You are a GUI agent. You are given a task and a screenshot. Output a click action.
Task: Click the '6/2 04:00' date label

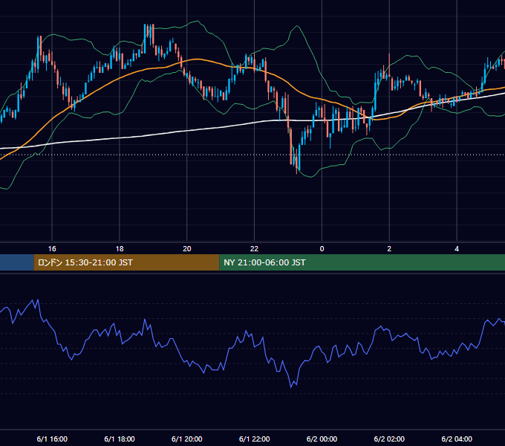(x=457, y=439)
